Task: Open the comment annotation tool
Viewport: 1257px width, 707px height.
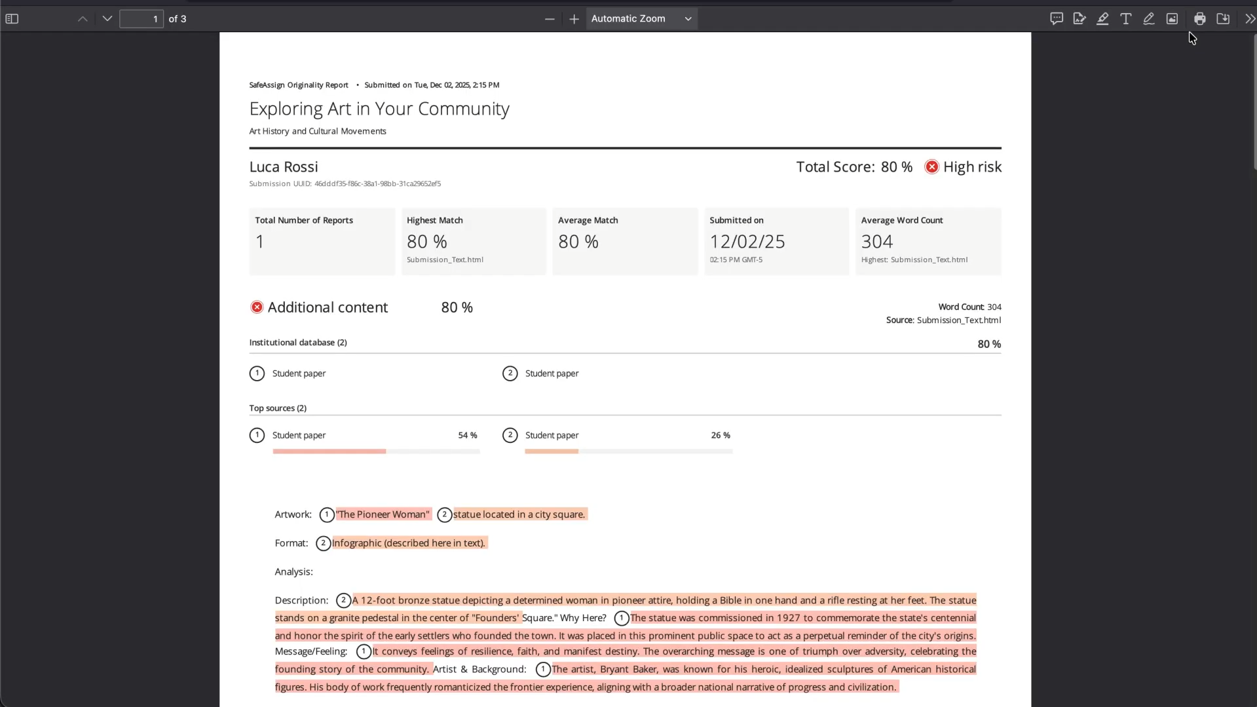Action: coord(1056,19)
